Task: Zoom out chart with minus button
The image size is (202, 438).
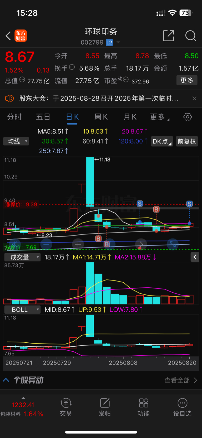Action: click(x=47, y=244)
